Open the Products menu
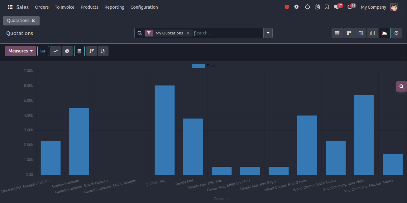 pos(89,7)
